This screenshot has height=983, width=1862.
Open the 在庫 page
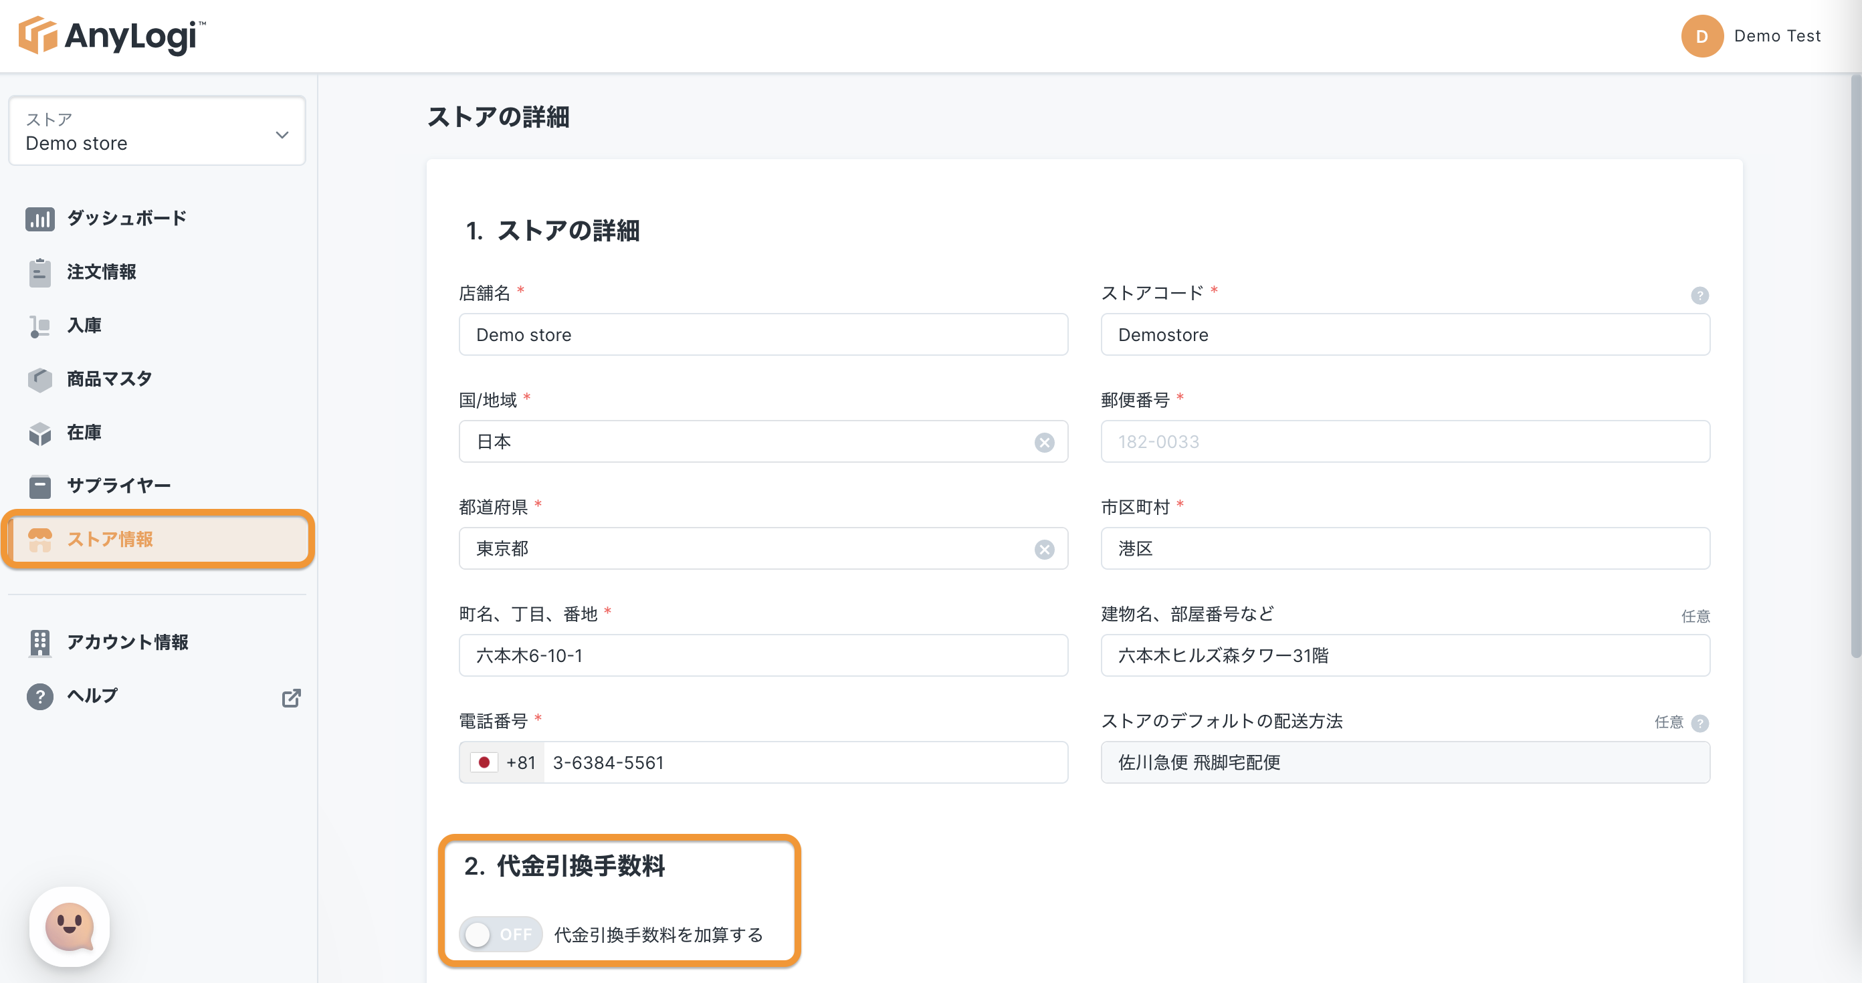[x=84, y=433]
